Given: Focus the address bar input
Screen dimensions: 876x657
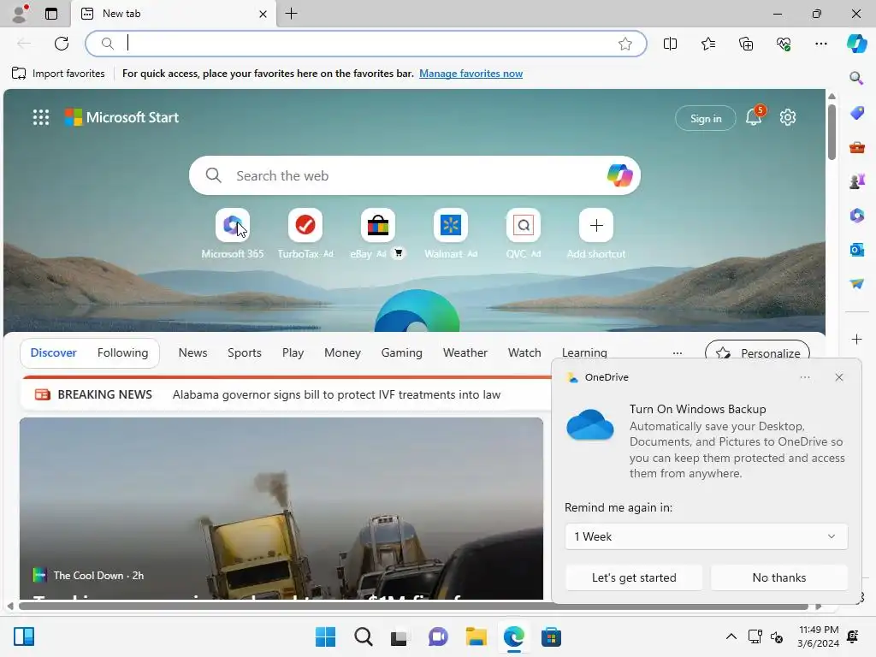Looking at the screenshot, I should point(366,44).
